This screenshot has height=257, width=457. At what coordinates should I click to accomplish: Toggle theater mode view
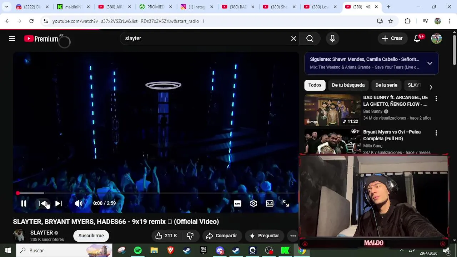click(270, 203)
